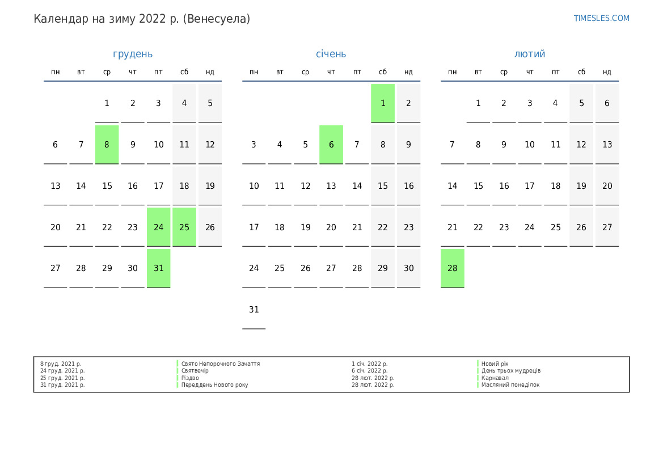The height and width of the screenshot is (469, 663).
Task: Select December 15 date cell
Action: (107, 185)
